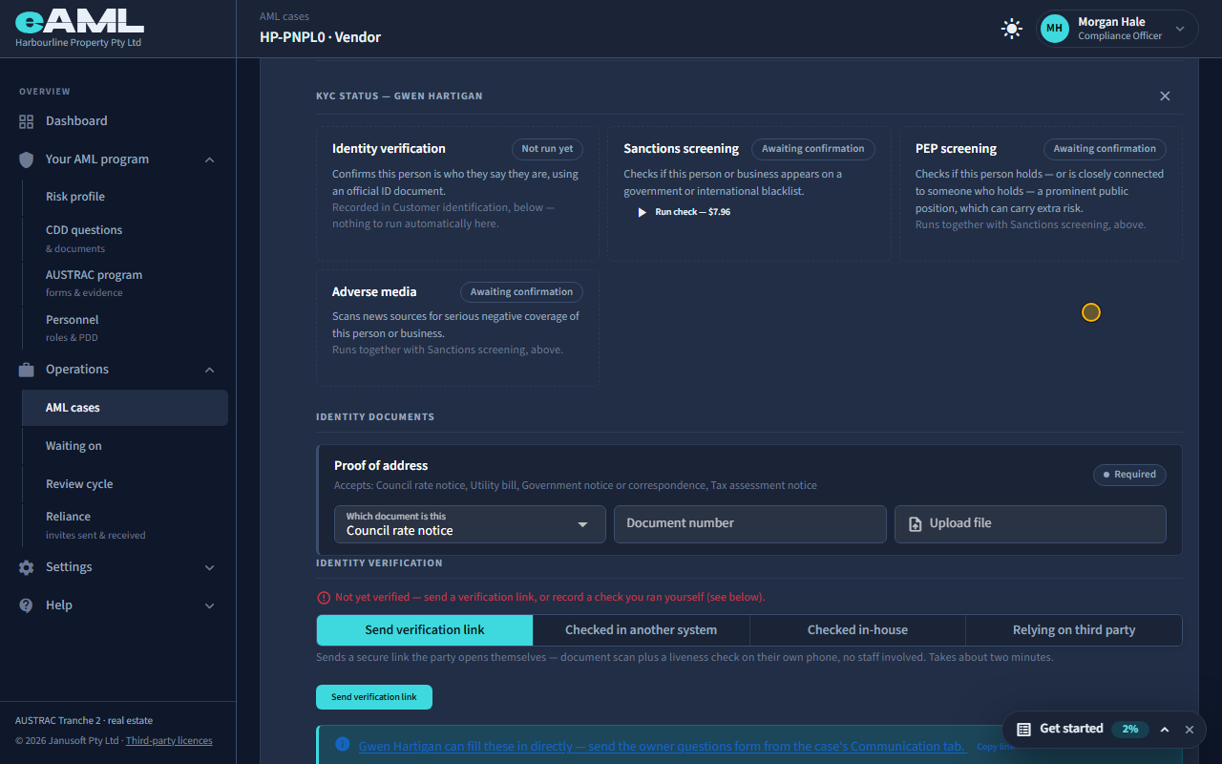1222x764 pixels.
Task: Open the Waiting on page
Action: coord(125,446)
